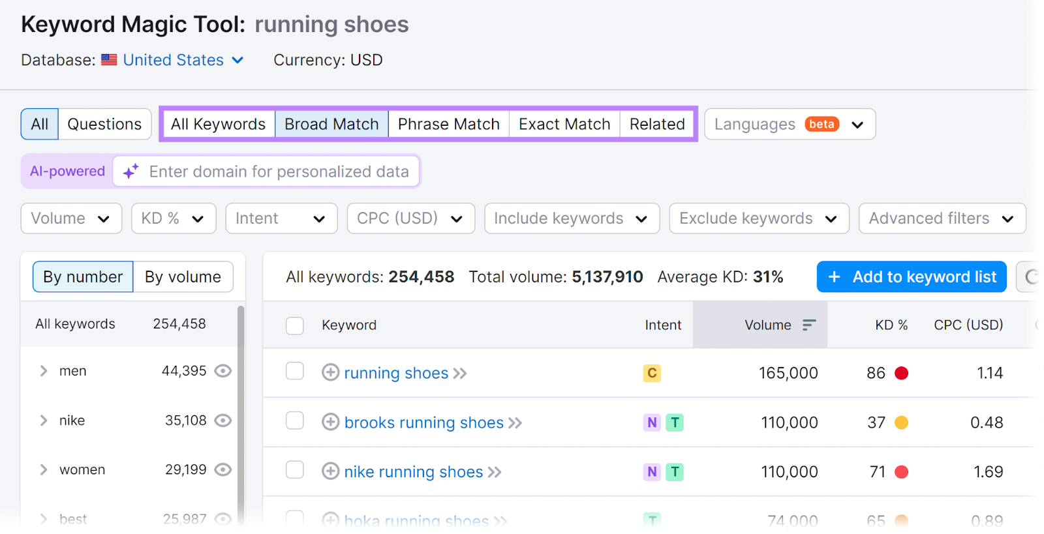Select the Related tab
The image size is (1044, 534).
point(657,124)
